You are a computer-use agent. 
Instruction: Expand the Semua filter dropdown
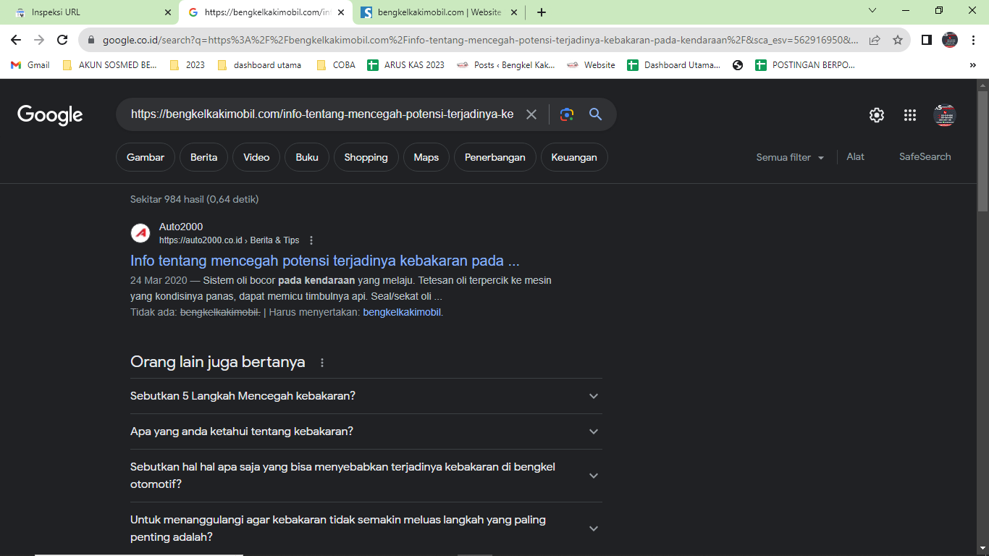(790, 157)
